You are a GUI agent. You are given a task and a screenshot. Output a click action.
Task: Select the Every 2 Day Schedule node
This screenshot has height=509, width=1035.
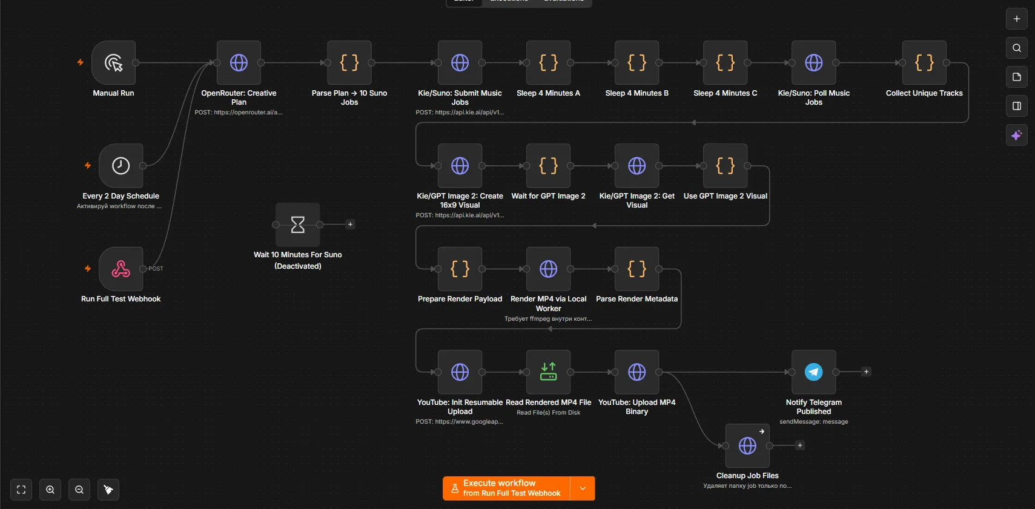tap(121, 166)
